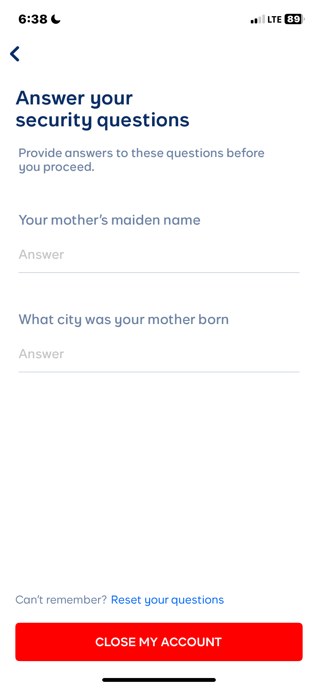Tap the Do Not Disturb moon icon

click(56, 19)
